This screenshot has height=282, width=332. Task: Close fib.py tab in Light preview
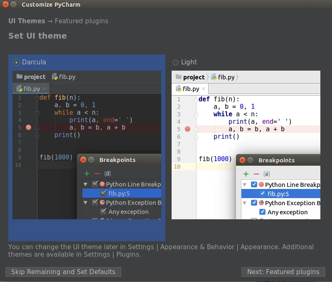[203, 88]
